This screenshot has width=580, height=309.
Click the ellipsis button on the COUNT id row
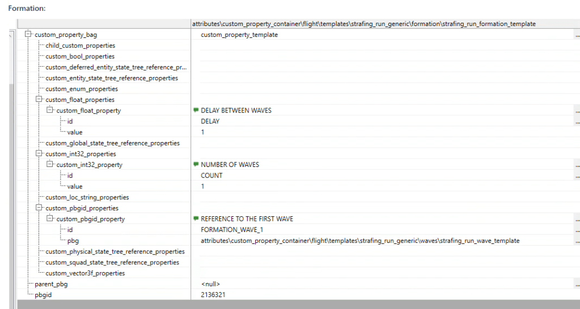pos(577,175)
